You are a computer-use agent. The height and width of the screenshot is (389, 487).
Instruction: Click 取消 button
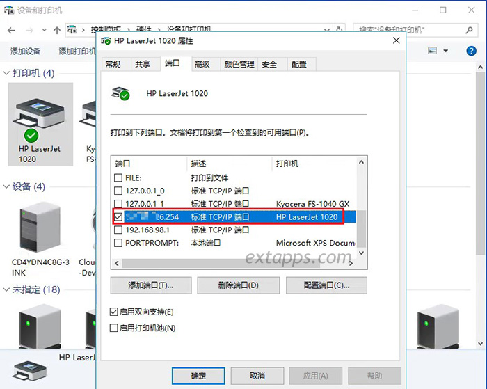pos(257,376)
